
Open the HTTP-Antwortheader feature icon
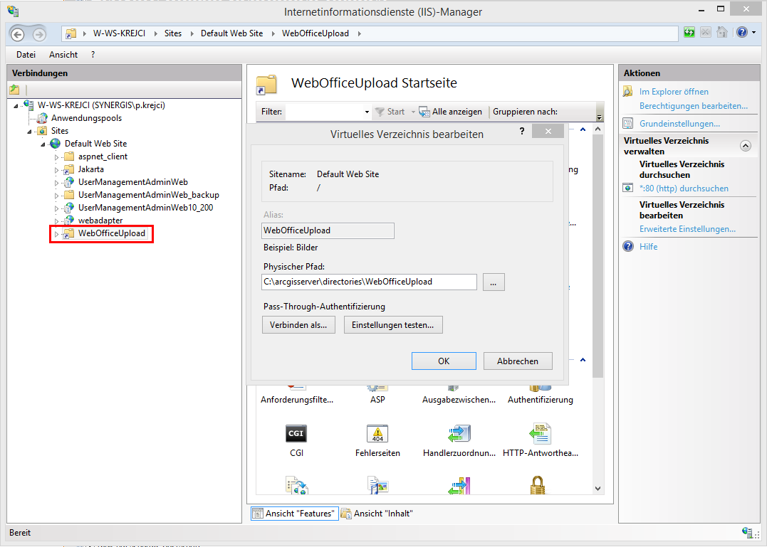tap(540, 434)
